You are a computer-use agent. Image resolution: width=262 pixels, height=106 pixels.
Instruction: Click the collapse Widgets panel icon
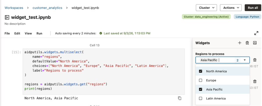255,43
